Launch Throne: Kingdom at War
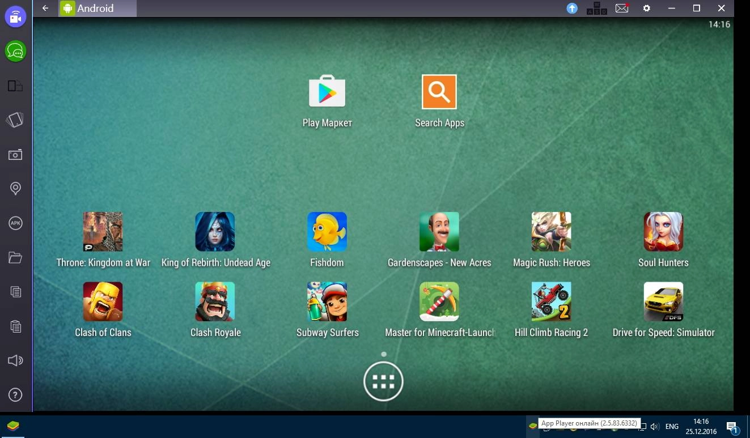Screen dimensions: 750x438 tap(103, 231)
